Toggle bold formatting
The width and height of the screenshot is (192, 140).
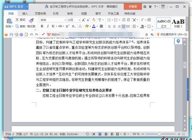(42, 26)
